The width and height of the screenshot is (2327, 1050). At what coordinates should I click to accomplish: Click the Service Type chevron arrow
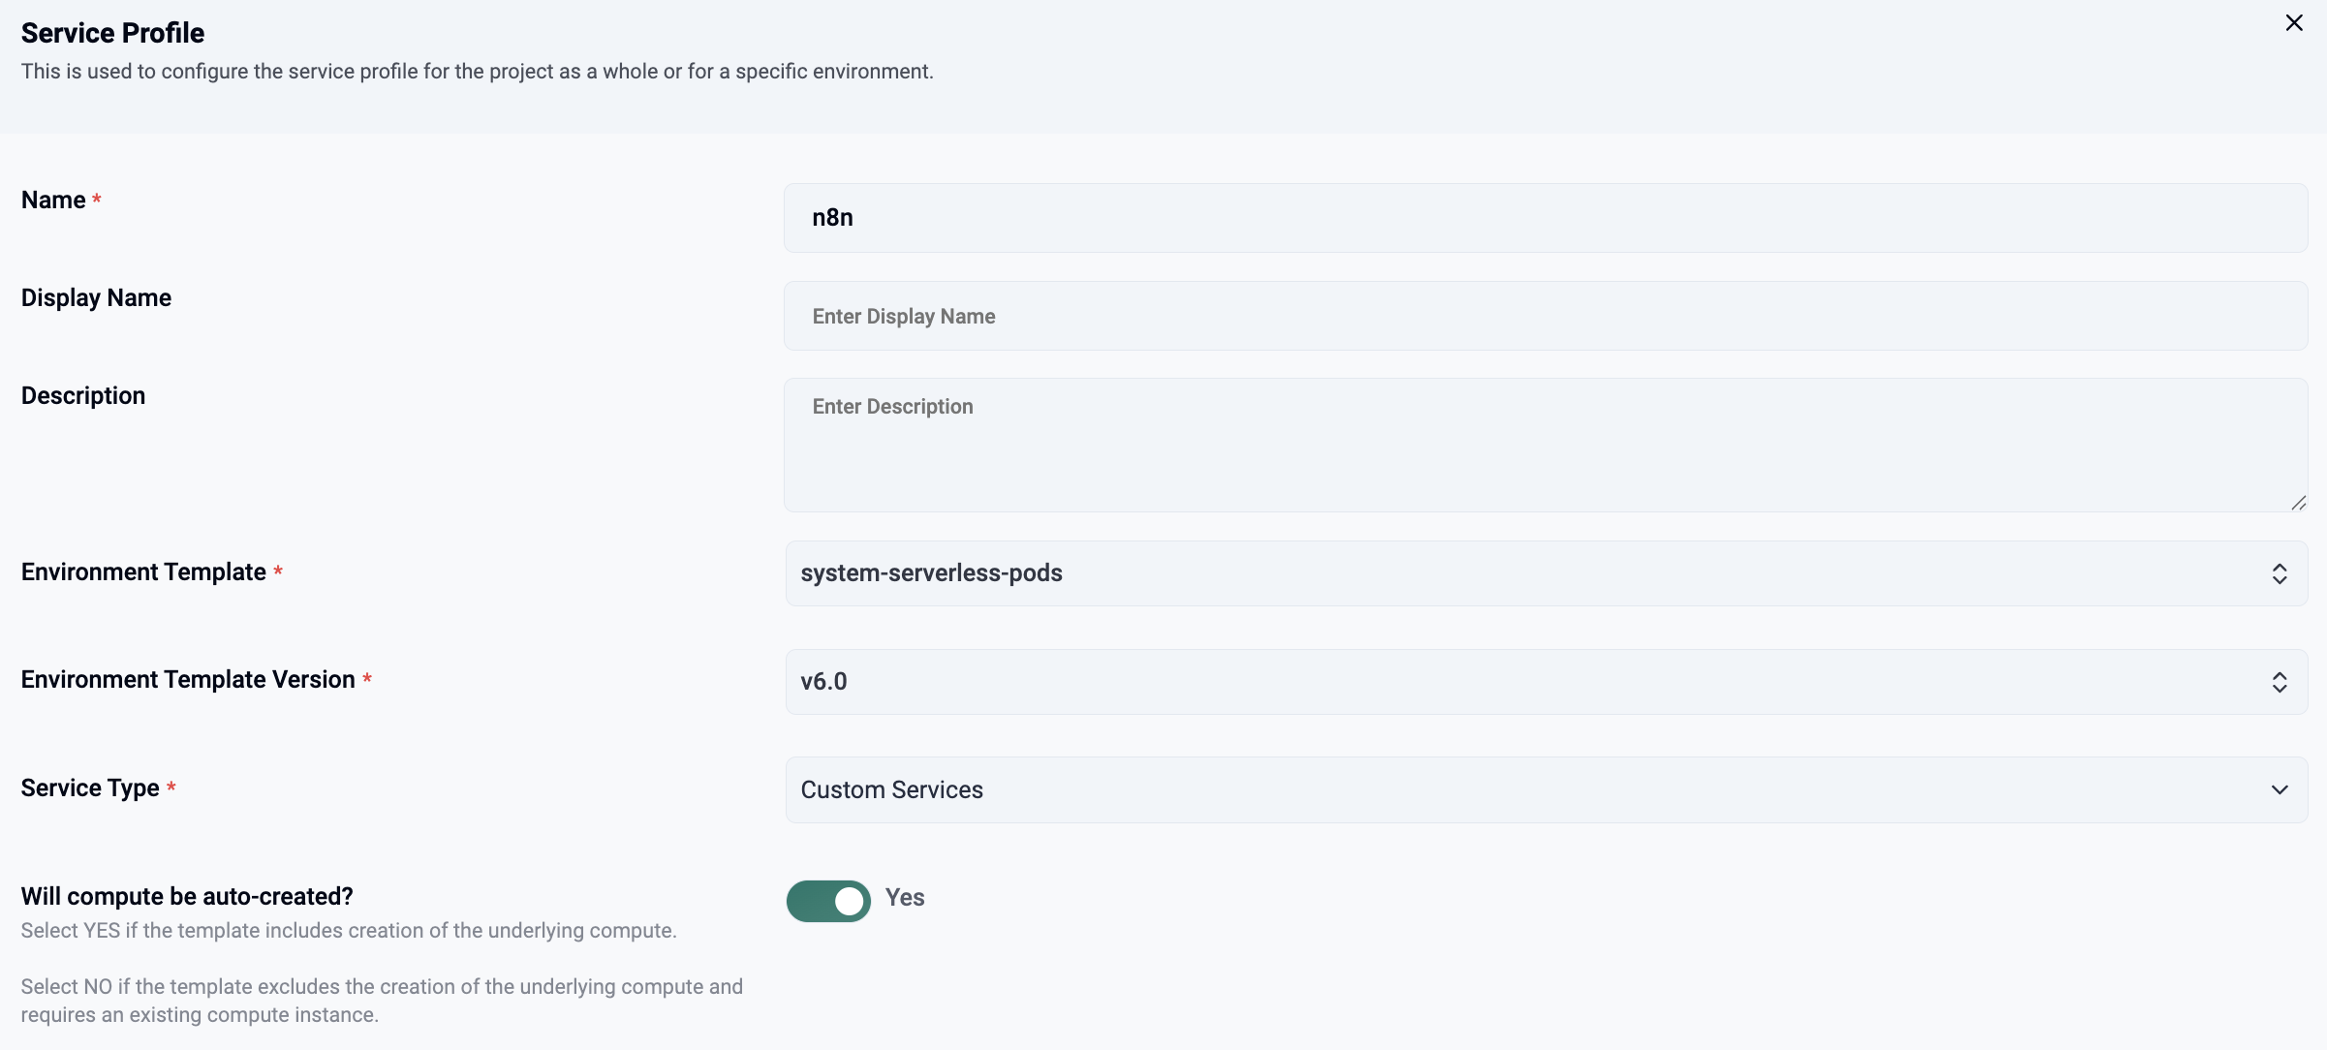tap(2280, 790)
